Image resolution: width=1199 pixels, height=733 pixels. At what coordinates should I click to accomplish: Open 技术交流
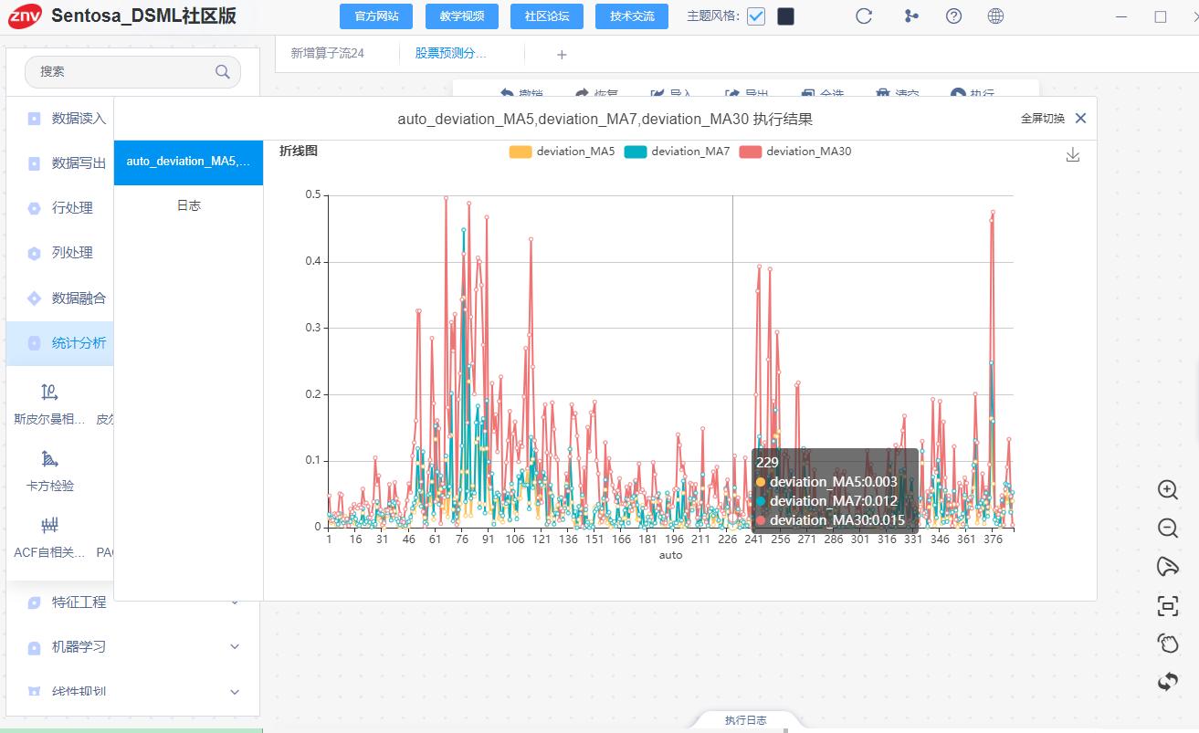[632, 16]
